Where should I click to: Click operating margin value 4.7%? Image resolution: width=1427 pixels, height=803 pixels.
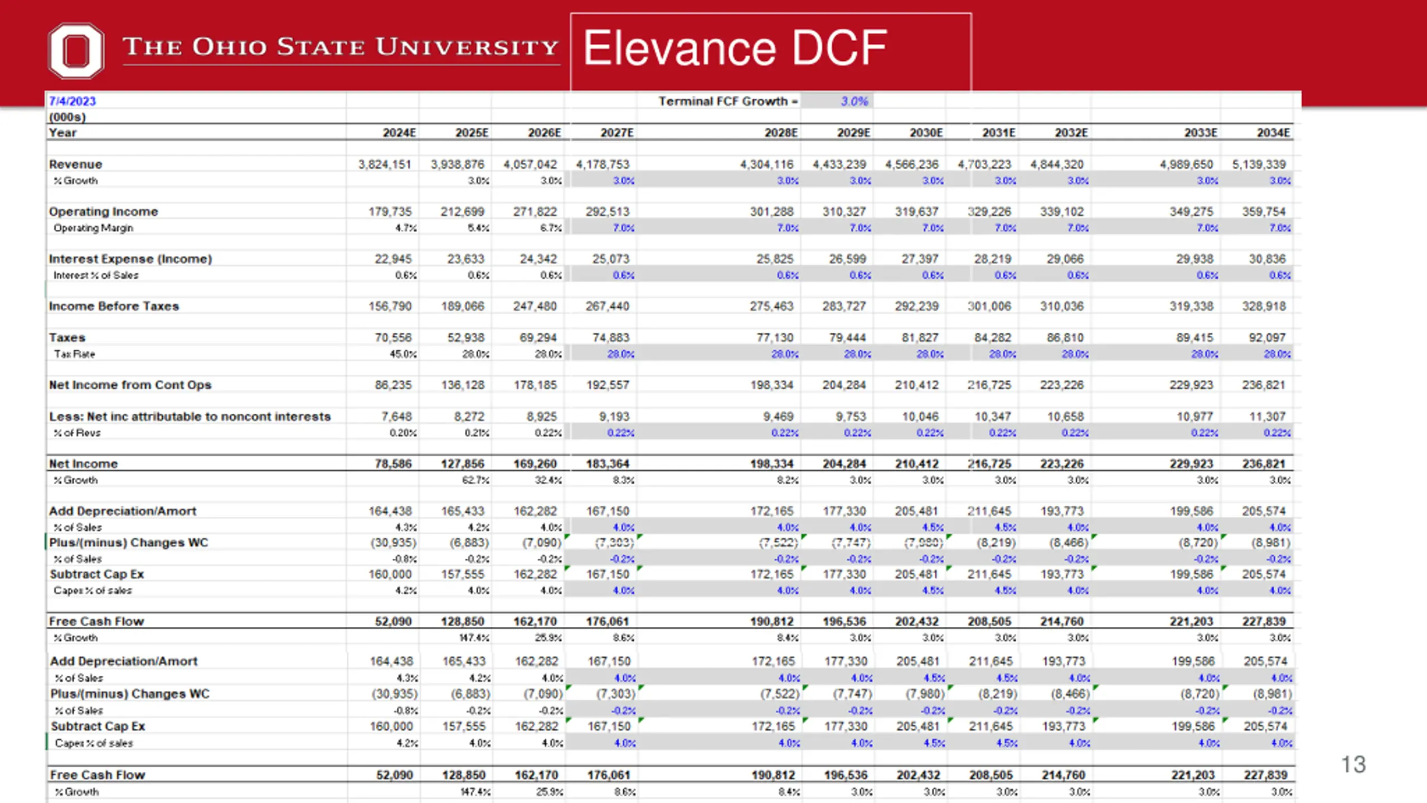(407, 228)
